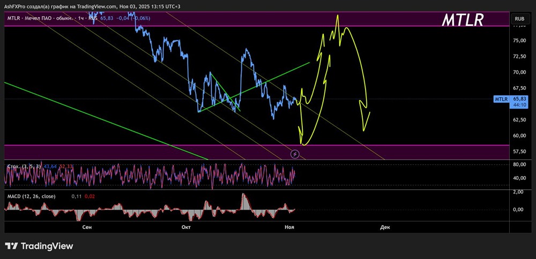The image size is (536, 259).
Task: Click the 70,00 price axis label
Action: (519, 72)
